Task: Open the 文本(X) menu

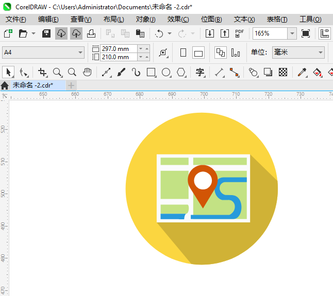Action: tap(244, 19)
